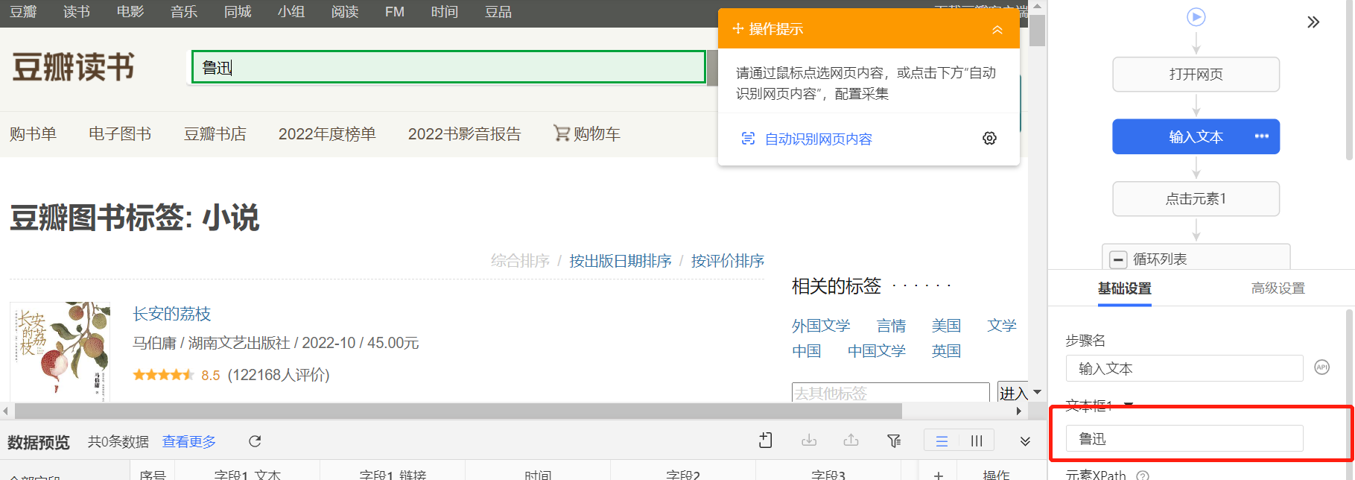Click the refresh icon in 数据预览 bar
Image resolution: width=1355 pixels, height=480 pixels.
(x=255, y=441)
